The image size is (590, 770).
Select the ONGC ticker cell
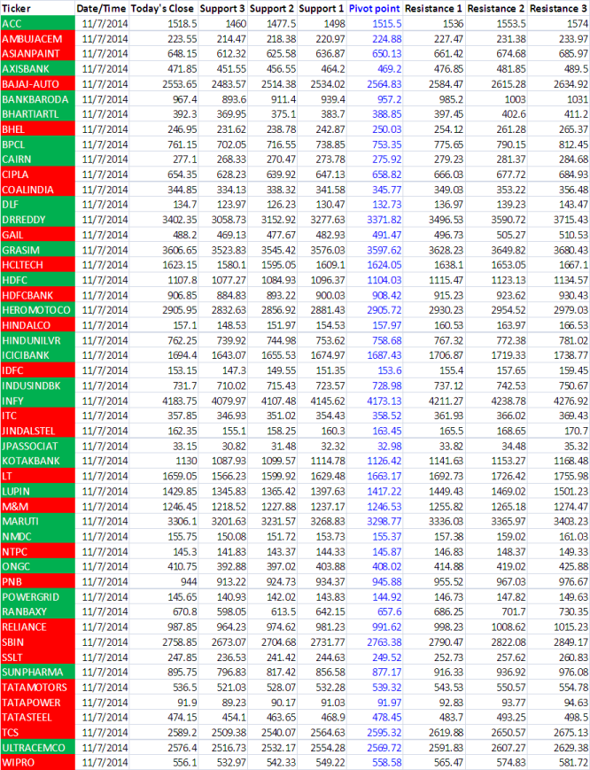coord(38,566)
